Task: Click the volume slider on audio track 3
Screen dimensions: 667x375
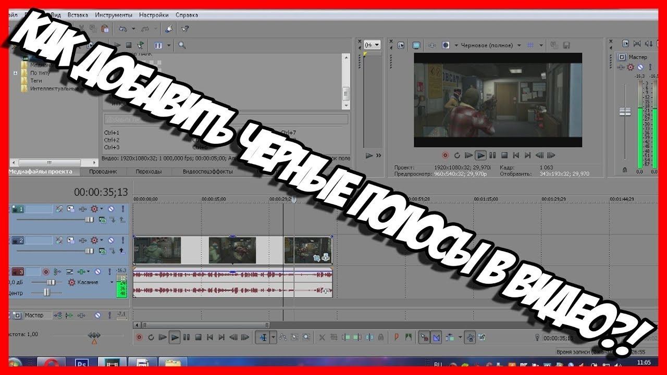Action: click(51, 282)
